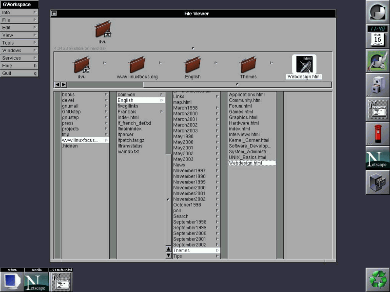
Task: Open the gray file cabinet dock icon
Action: click(378, 85)
